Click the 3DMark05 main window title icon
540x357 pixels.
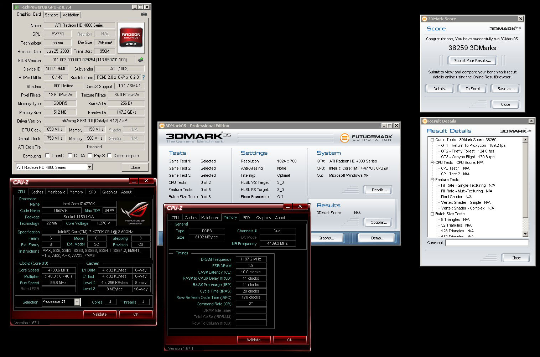pyautogui.click(x=162, y=125)
